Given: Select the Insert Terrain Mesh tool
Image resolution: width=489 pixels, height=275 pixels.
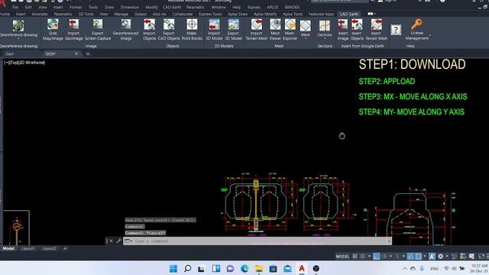Looking at the screenshot, I should 377,30.
